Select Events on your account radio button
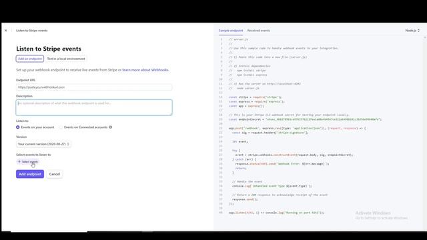The width and height of the screenshot is (427, 240). (x=18, y=127)
